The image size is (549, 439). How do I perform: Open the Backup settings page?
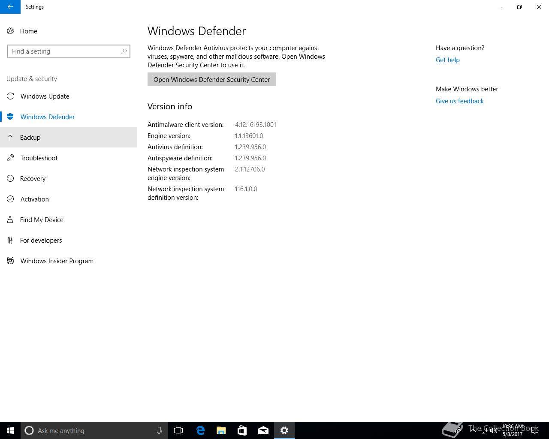tap(69, 137)
